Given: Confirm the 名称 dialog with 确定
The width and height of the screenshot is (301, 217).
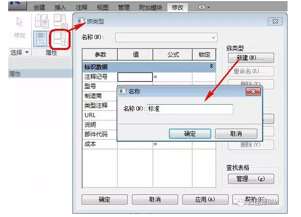Looking at the screenshot, I should pyautogui.click(x=190, y=133).
